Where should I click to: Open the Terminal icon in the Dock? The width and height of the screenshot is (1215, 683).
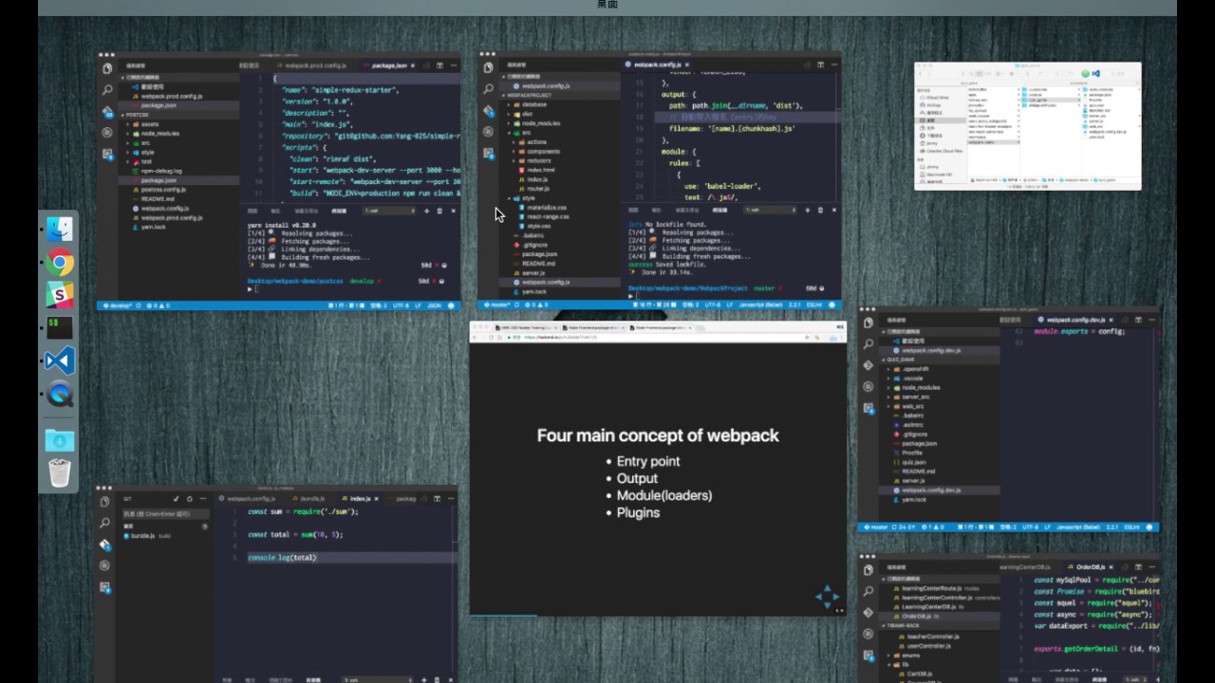click(x=60, y=327)
